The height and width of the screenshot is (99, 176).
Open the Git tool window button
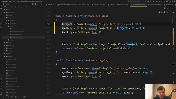[5, 97]
